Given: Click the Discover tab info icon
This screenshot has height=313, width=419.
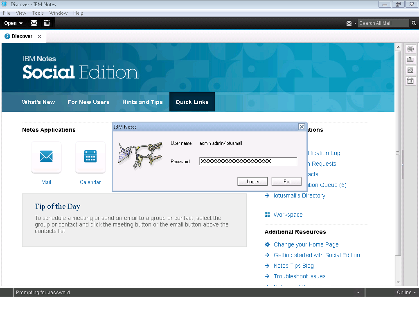Looking at the screenshot, I should click(7, 36).
